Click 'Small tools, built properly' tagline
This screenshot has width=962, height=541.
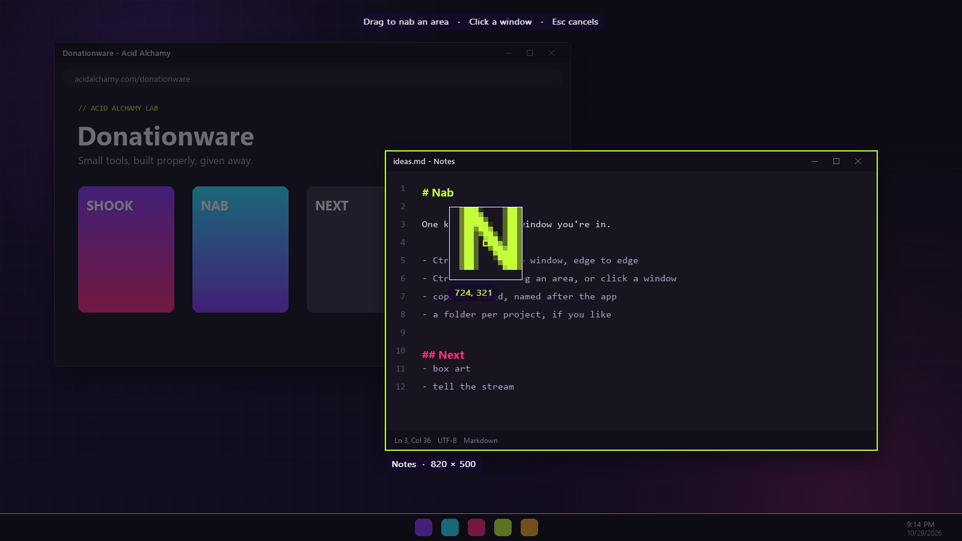165,160
